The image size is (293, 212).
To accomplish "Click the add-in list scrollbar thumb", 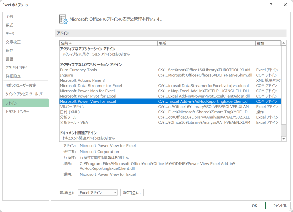I will tap(283, 85).
